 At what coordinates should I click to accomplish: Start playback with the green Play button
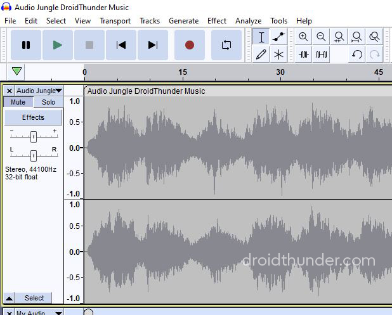point(58,45)
